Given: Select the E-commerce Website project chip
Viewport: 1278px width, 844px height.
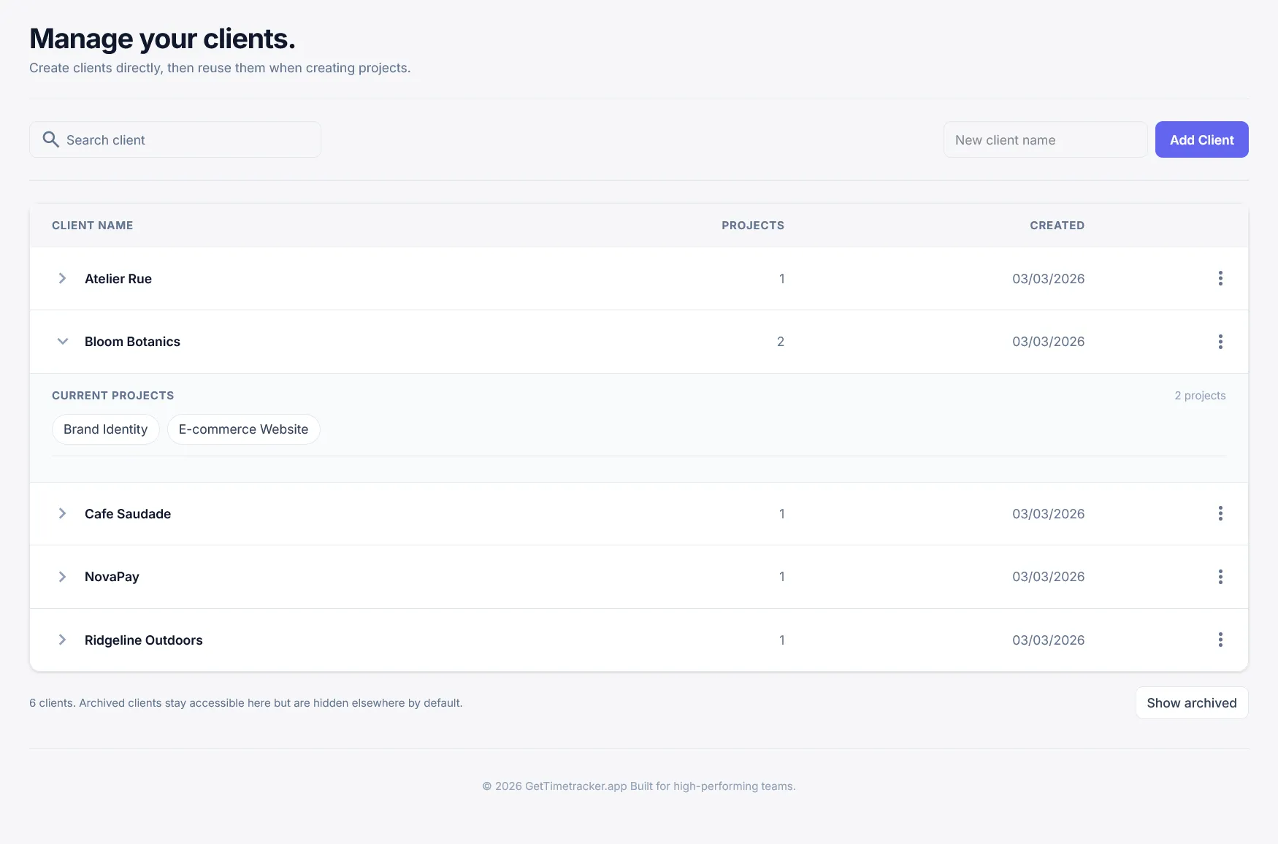Looking at the screenshot, I should (243, 429).
